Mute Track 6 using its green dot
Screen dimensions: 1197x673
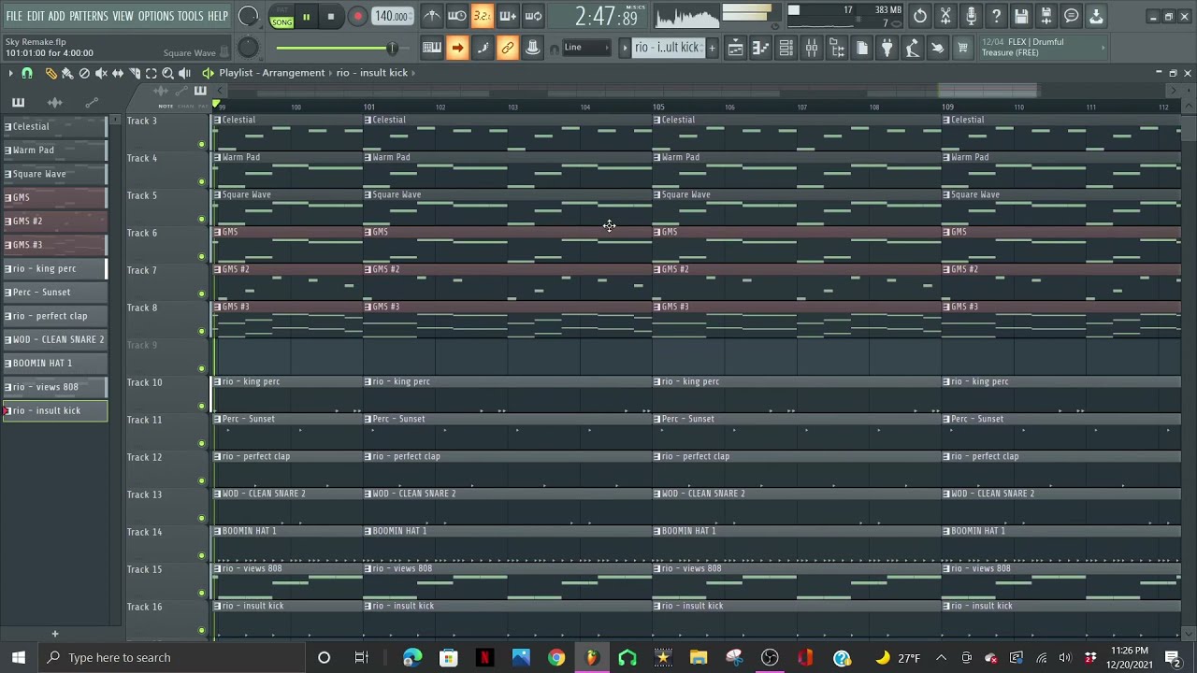(202, 256)
